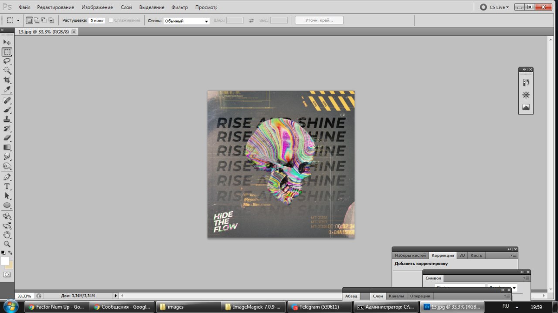Viewport: 558px width, 313px height.
Task: Swap foreground and background colors
Action: click(10, 252)
